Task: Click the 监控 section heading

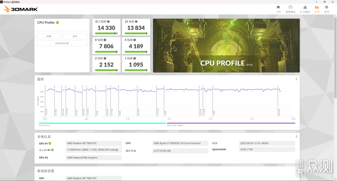Action: 41,79
